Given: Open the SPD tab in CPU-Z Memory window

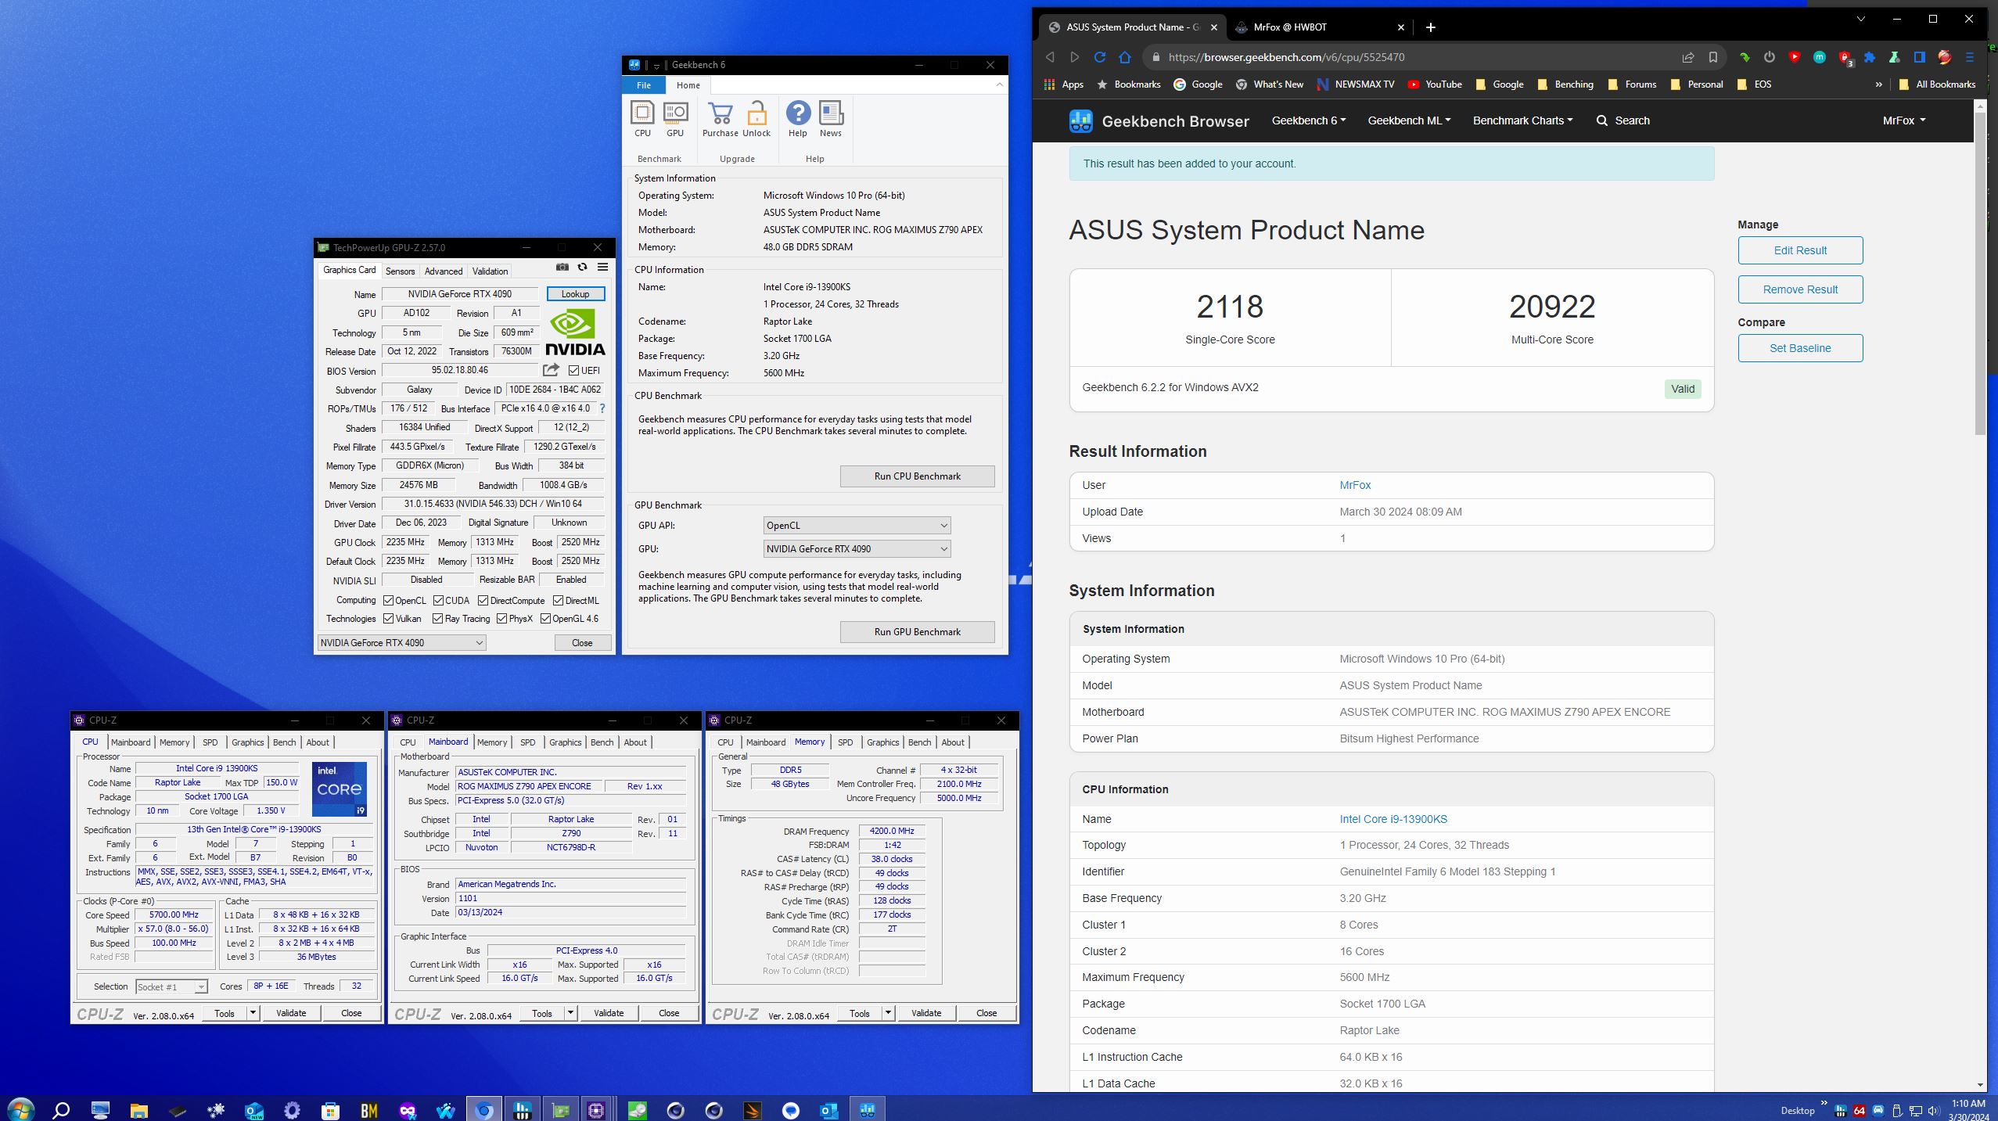Looking at the screenshot, I should click(x=845, y=742).
